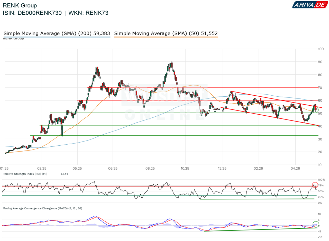Click the 100 price axis label
This screenshot has width=329, height=241.
(x=321, y=49)
